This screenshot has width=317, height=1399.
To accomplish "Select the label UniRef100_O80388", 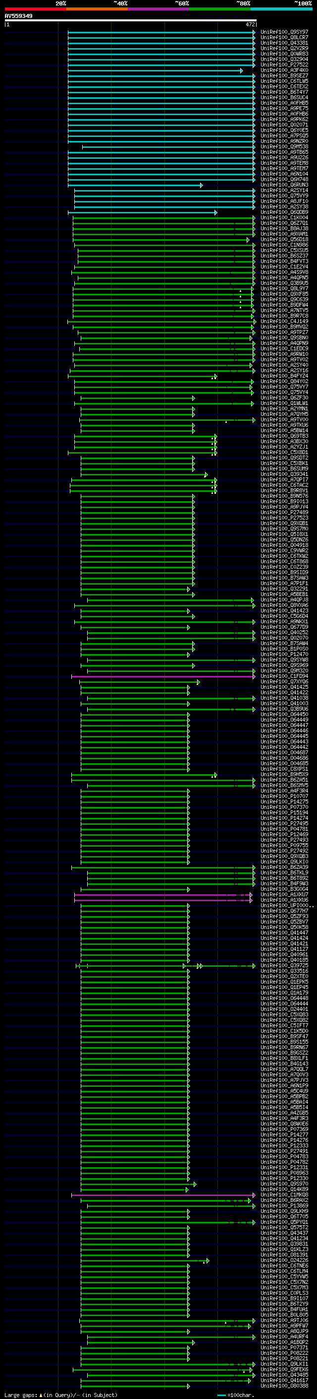I will [x=284, y=1386].
